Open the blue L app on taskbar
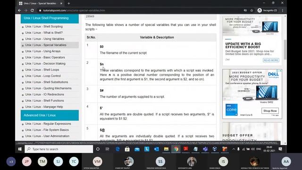This screenshot has height=170, width=302. click(x=147, y=149)
